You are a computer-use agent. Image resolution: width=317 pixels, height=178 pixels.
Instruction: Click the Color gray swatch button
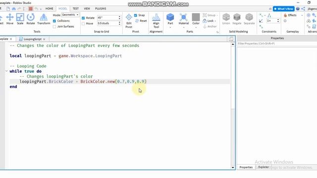tap(196, 17)
